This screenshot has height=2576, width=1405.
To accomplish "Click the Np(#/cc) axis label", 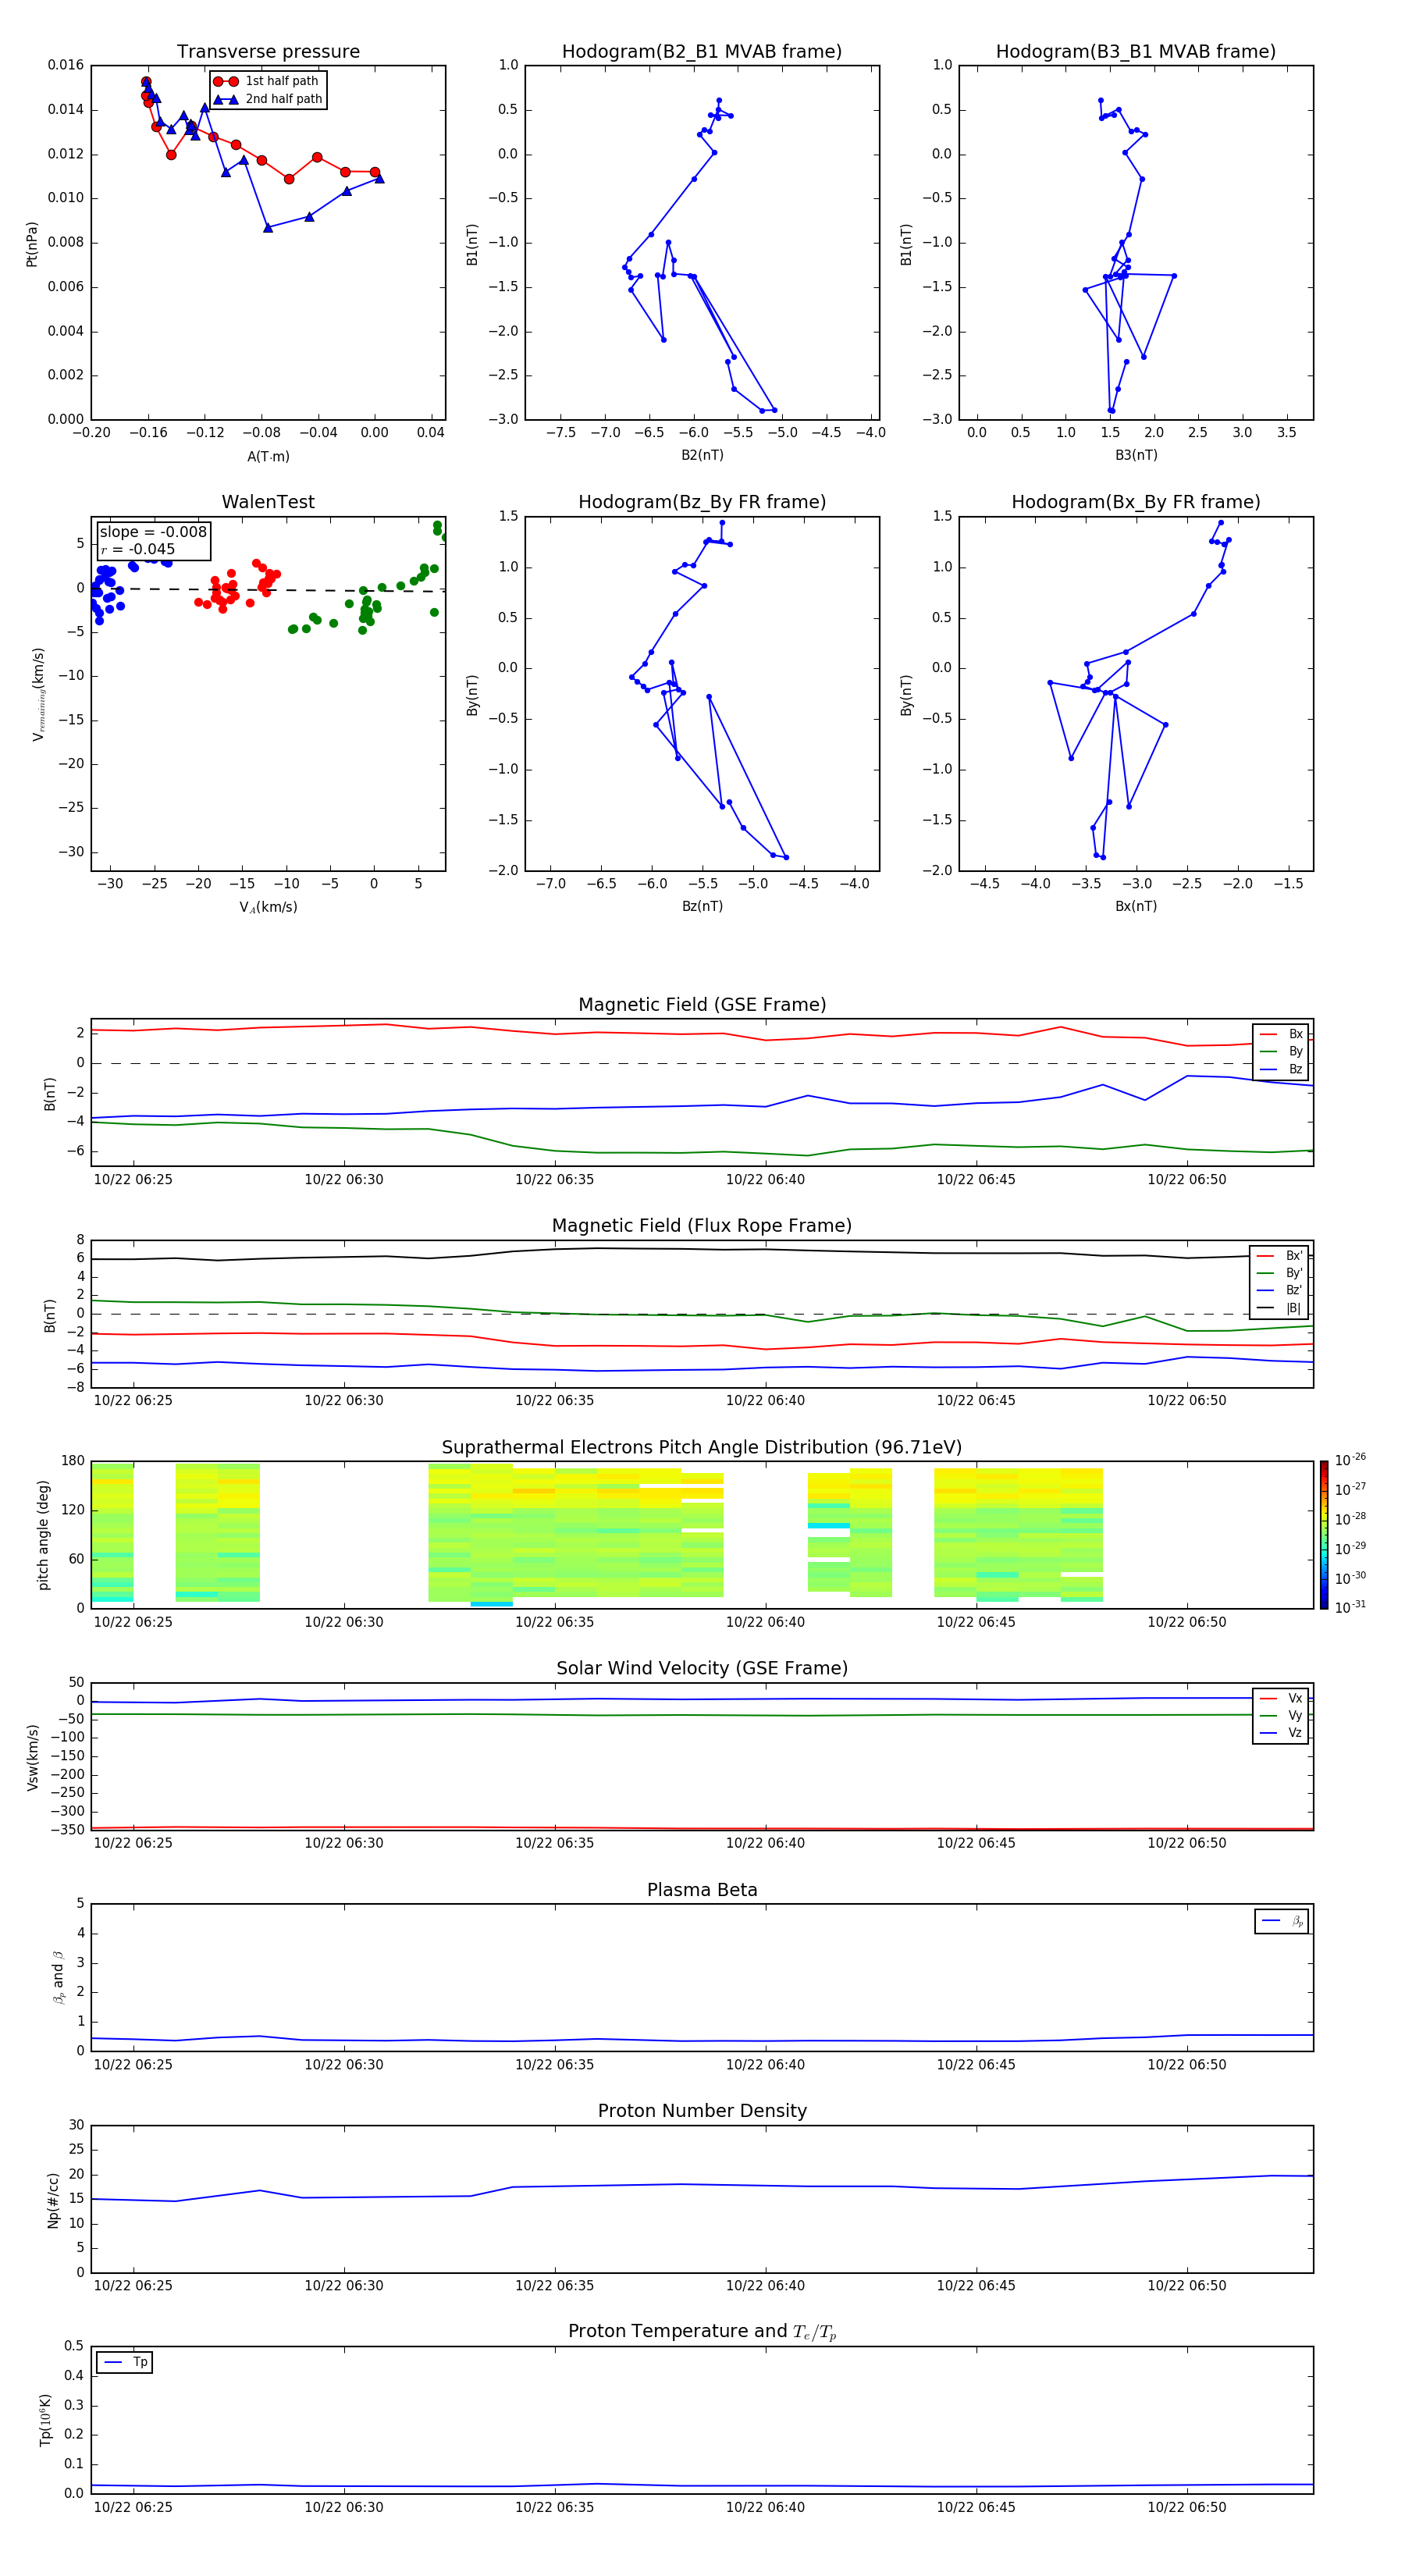I will tap(53, 2200).
